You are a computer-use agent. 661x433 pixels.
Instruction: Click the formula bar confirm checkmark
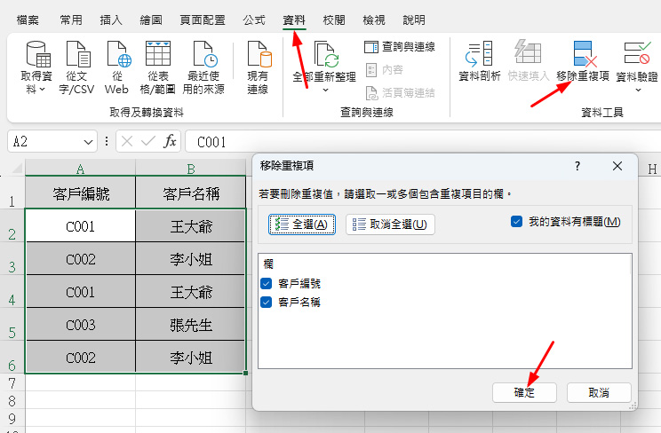coord(148,142)
